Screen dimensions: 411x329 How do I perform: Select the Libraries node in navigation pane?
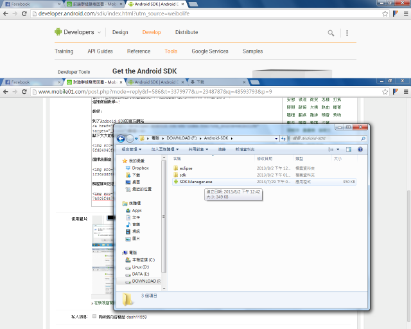click(x=132, y=203)
